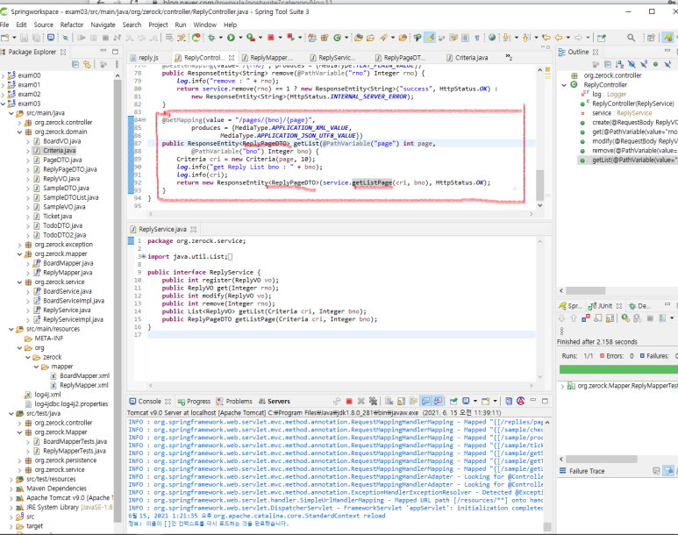Click Collapse All in Package Explorer
This screenshot has width=678, height=535.
(x=75, y=64)
